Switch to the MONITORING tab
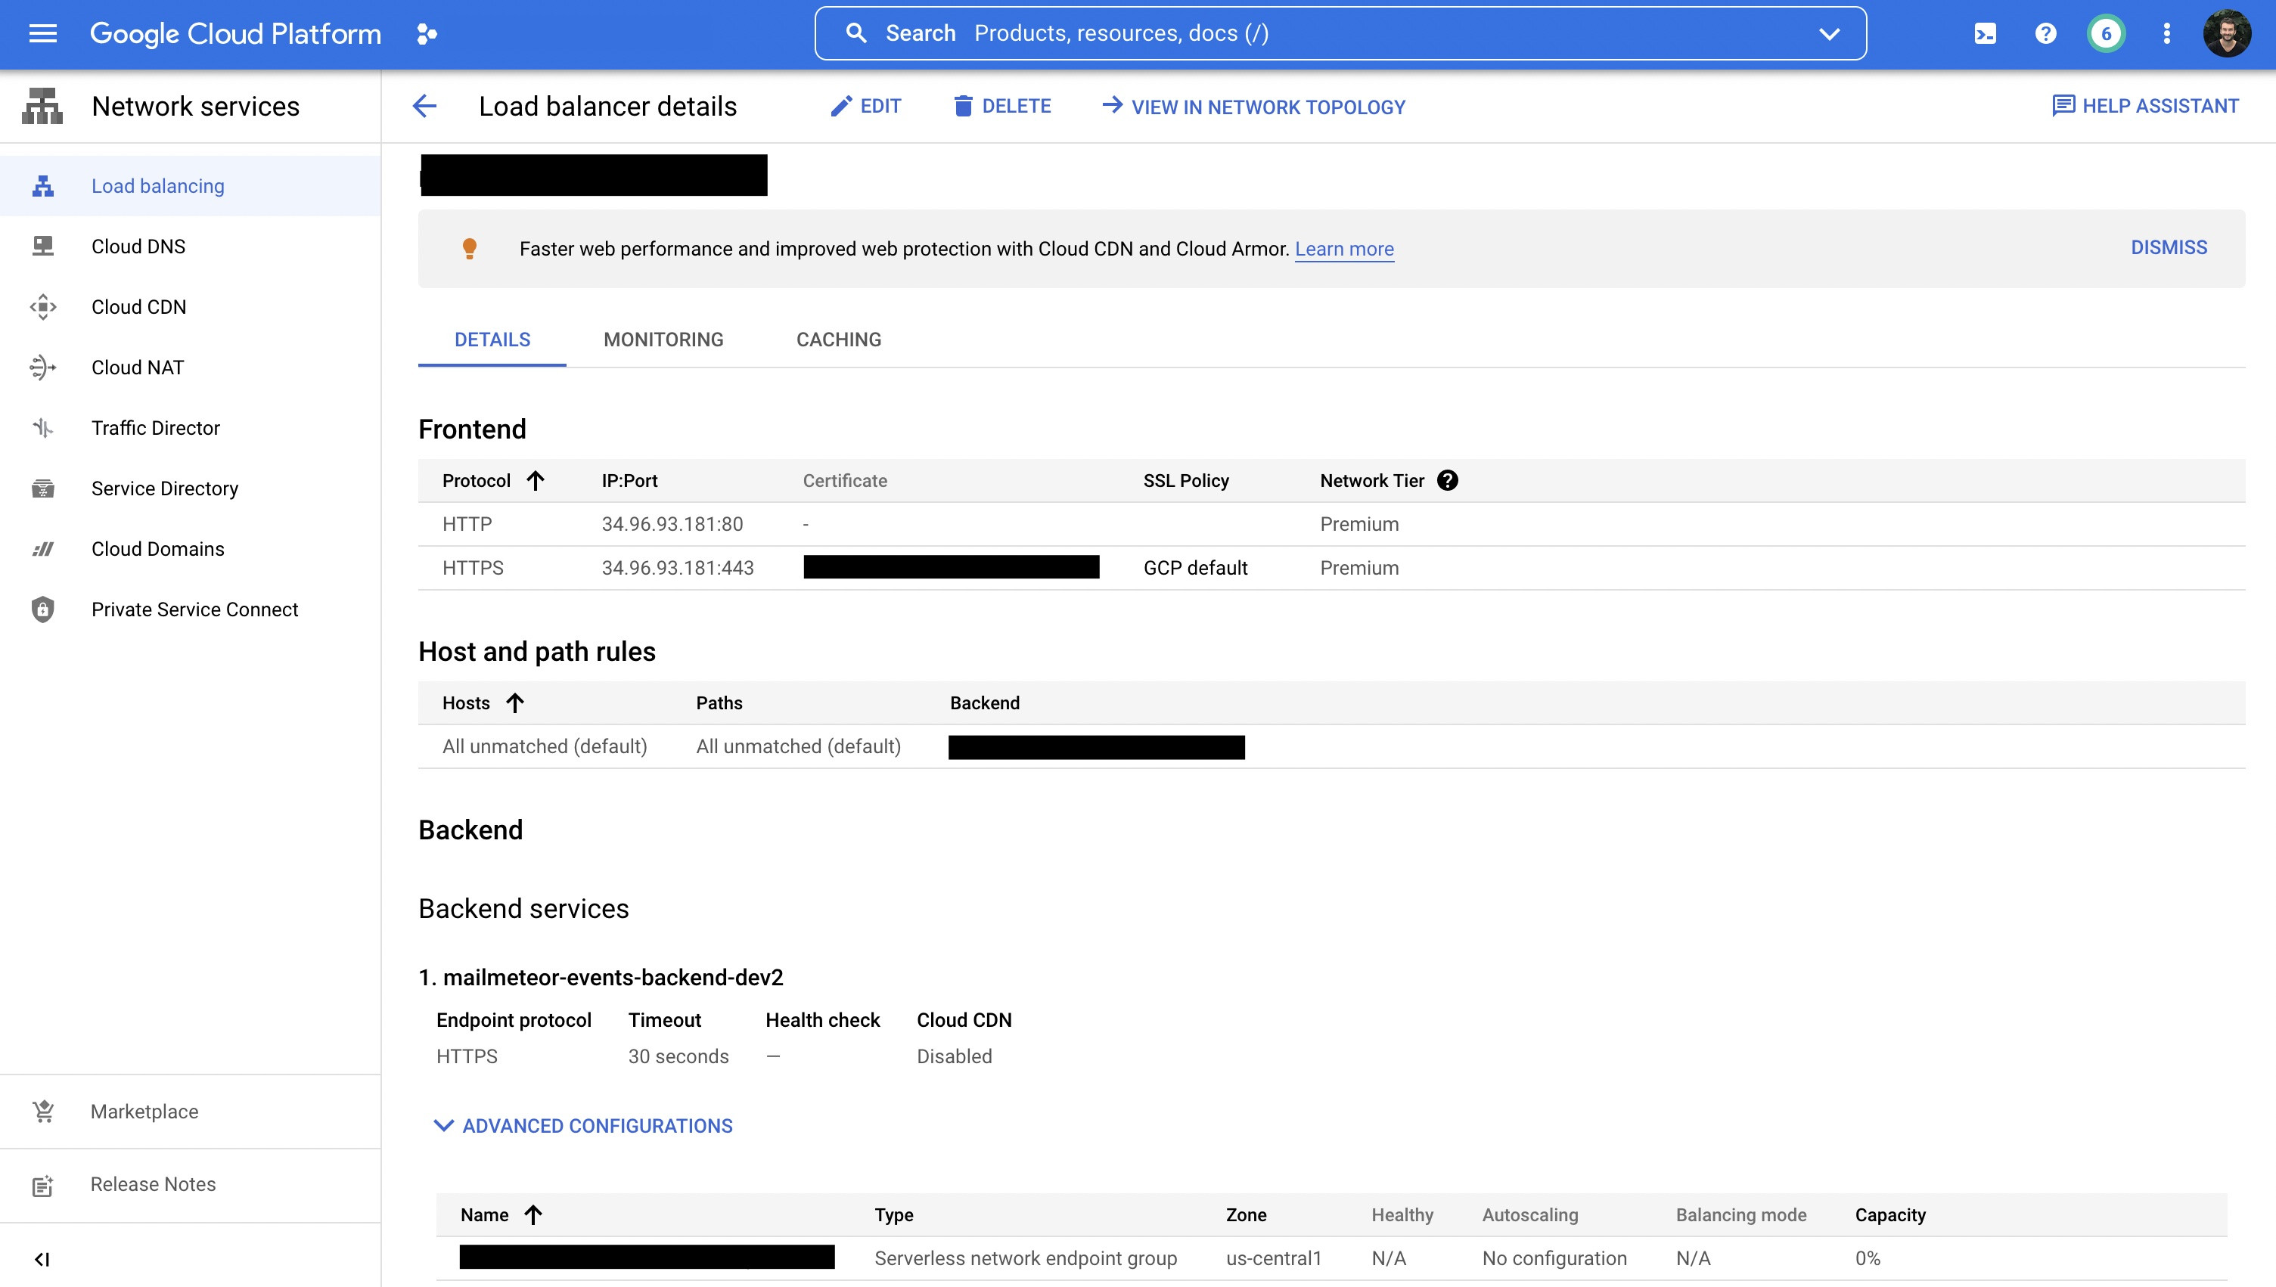Image resolution: width=2276 pixels, height=1287 pixels. click(663, 340)
